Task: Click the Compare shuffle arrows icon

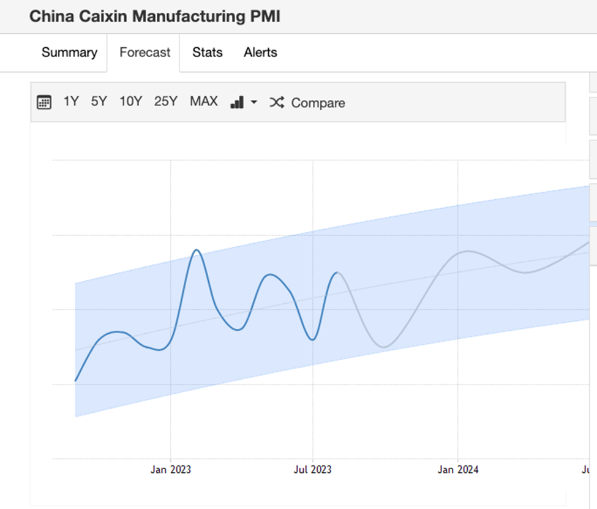Action: coord(277,102)
